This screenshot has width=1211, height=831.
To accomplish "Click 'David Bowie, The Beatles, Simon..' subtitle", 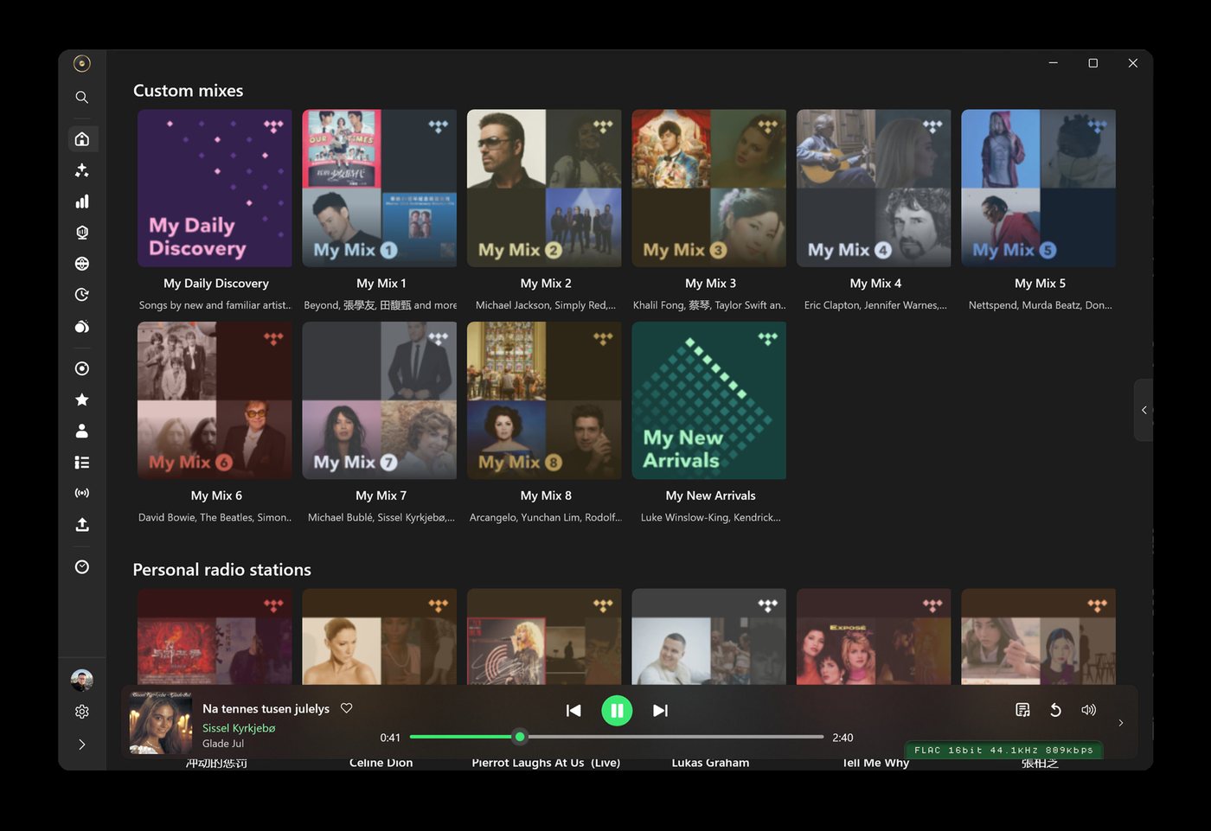I will click(x=215, y=517).
